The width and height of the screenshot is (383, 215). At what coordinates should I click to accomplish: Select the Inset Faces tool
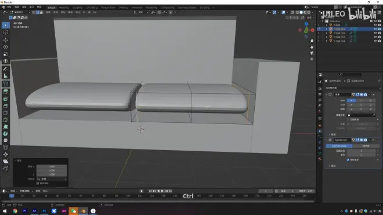(6, 99)
